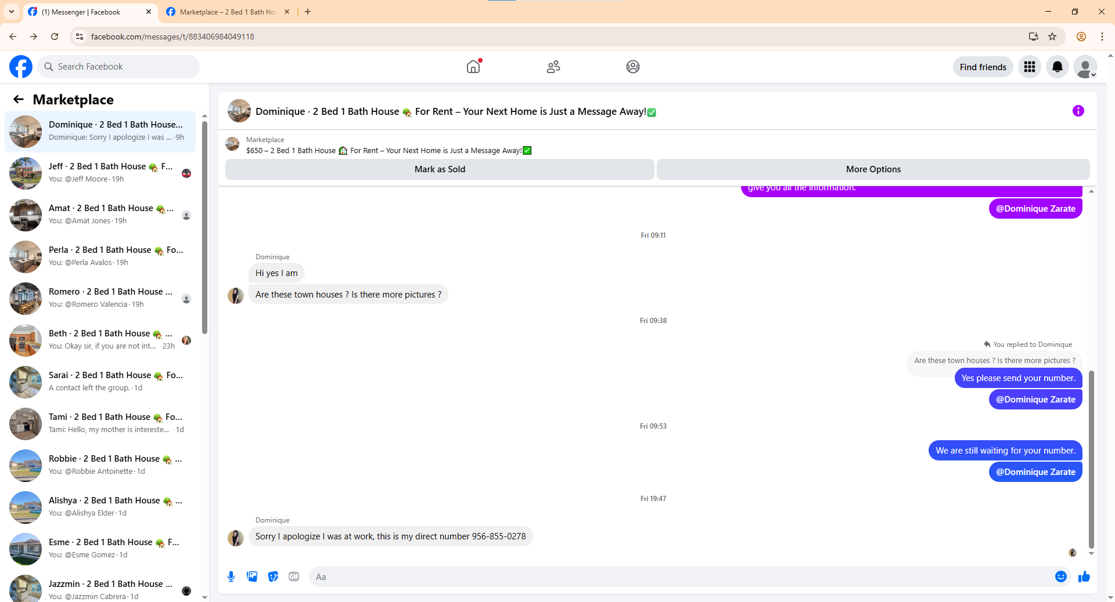Click message with direct number 956-855-0278
This screenshot has width=1115, height=602.
(390, 536)
